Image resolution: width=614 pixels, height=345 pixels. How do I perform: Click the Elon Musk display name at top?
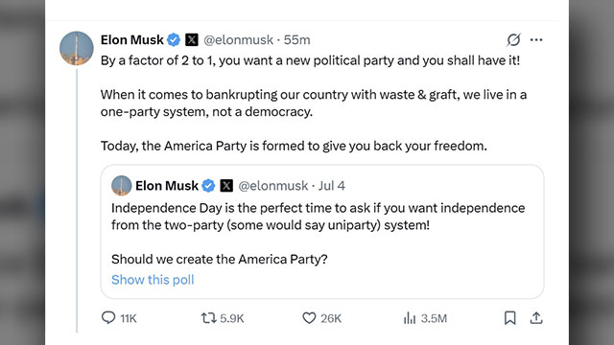click(x=132, y=40)
